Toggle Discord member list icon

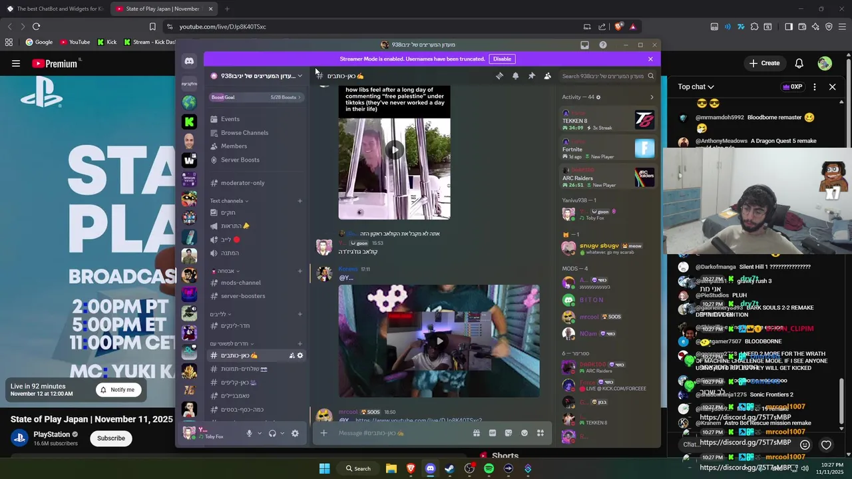click(547, 76)
